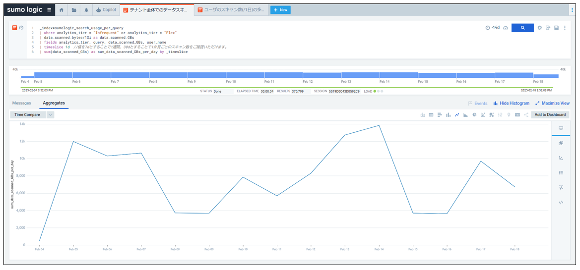
Task: Click the Feb 18 histogram bar
Action: point(546,76)
